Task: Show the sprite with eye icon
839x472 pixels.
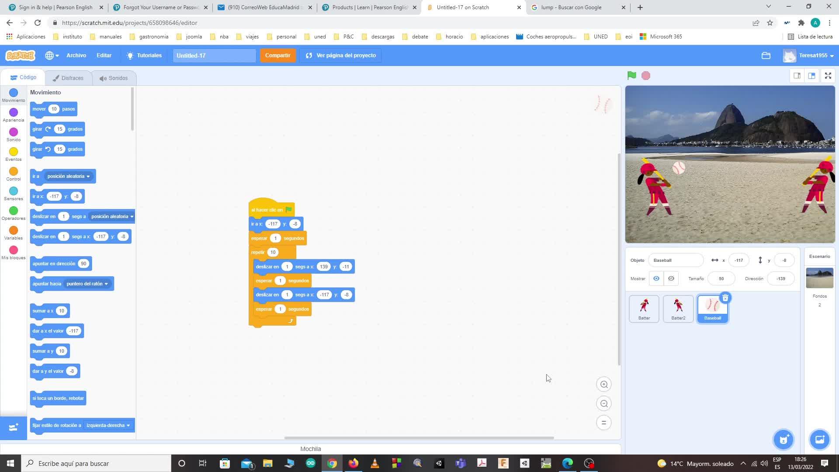Action: click(x=656, y=278)
